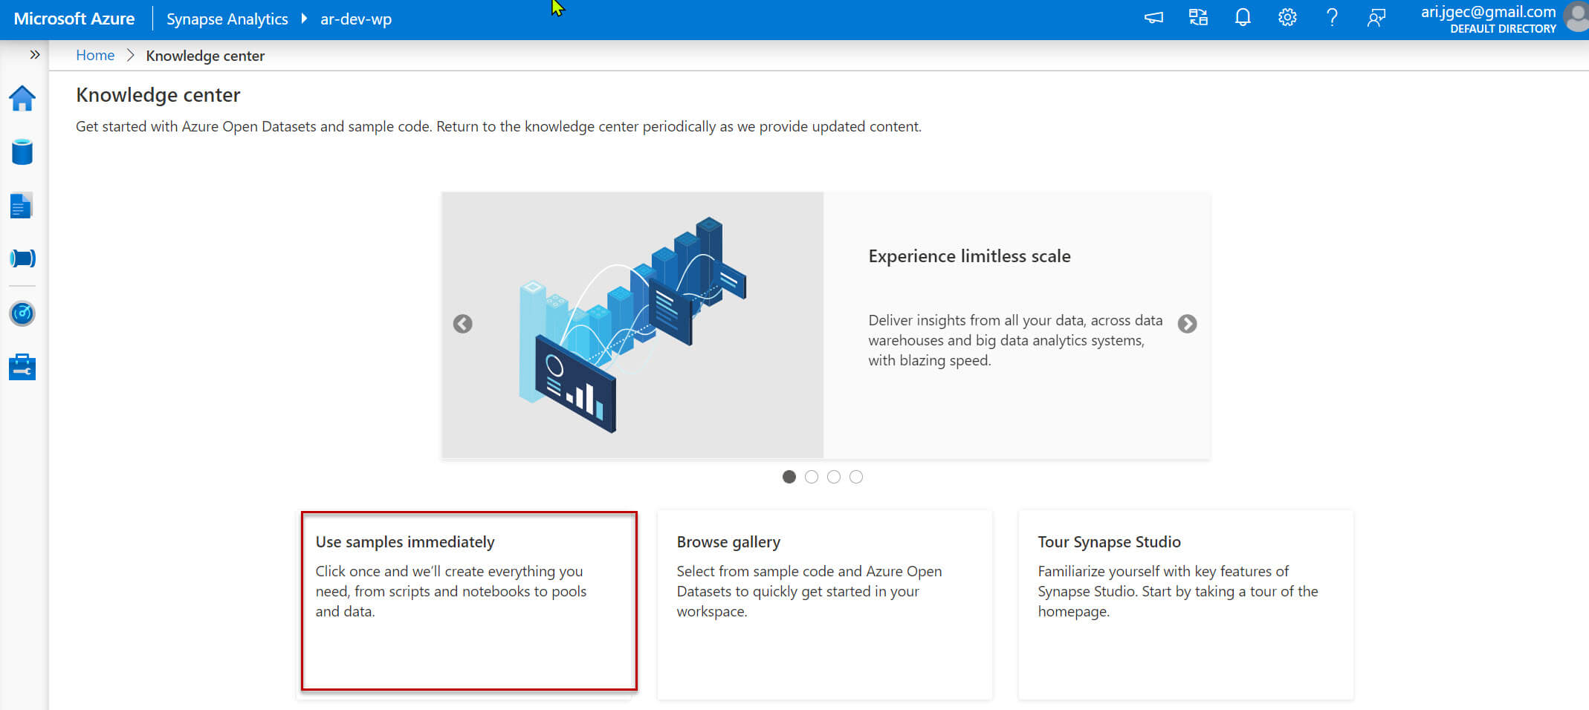Open the Home hub icon in sidebar
Image resolution: width=1589 pixels, height=710 pixels.
click(22, 98)
